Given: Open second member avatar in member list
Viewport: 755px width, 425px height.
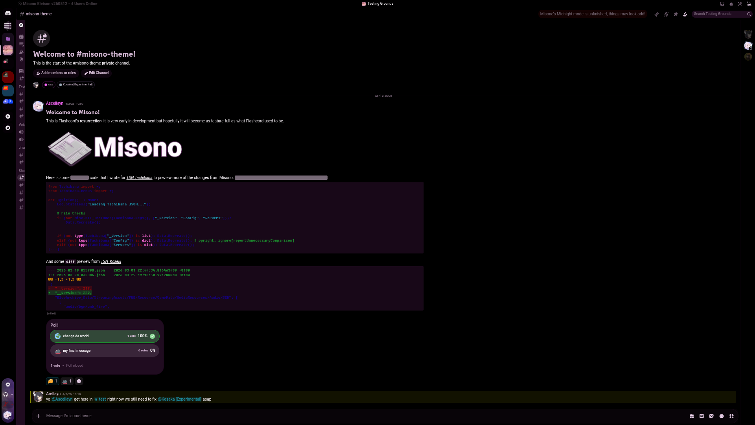Looking at the screenshot, I should point(748,46).
